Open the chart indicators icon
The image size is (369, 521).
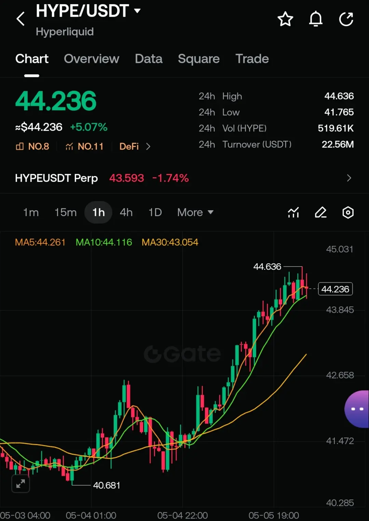pos(293,213)
